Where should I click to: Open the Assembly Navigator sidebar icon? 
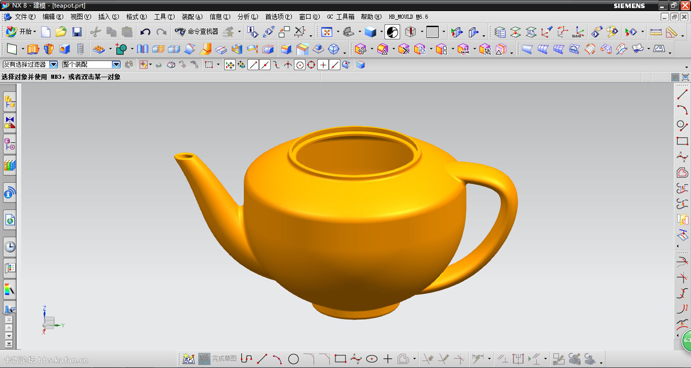pyautogui.click(x=10, y=102)
